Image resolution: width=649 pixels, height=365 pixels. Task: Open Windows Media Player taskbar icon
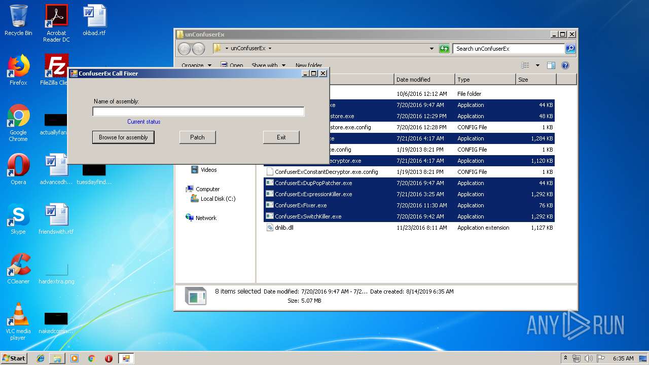pyautogui.click(x=75, y=358)
